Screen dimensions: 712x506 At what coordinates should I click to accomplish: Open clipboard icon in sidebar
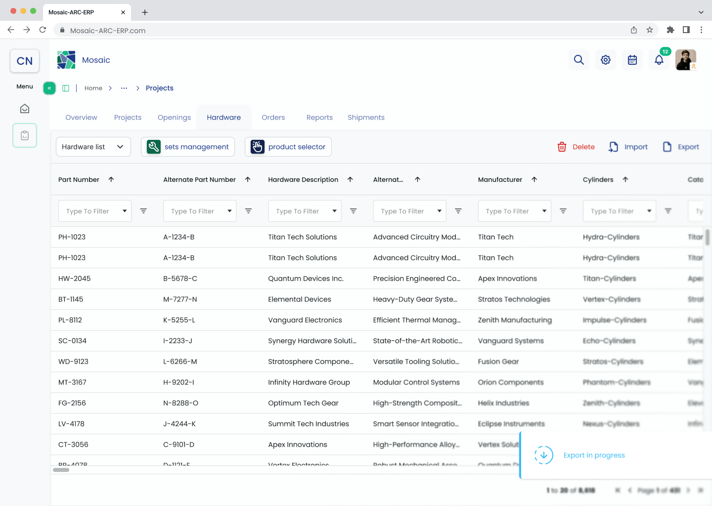click(25, 135)
